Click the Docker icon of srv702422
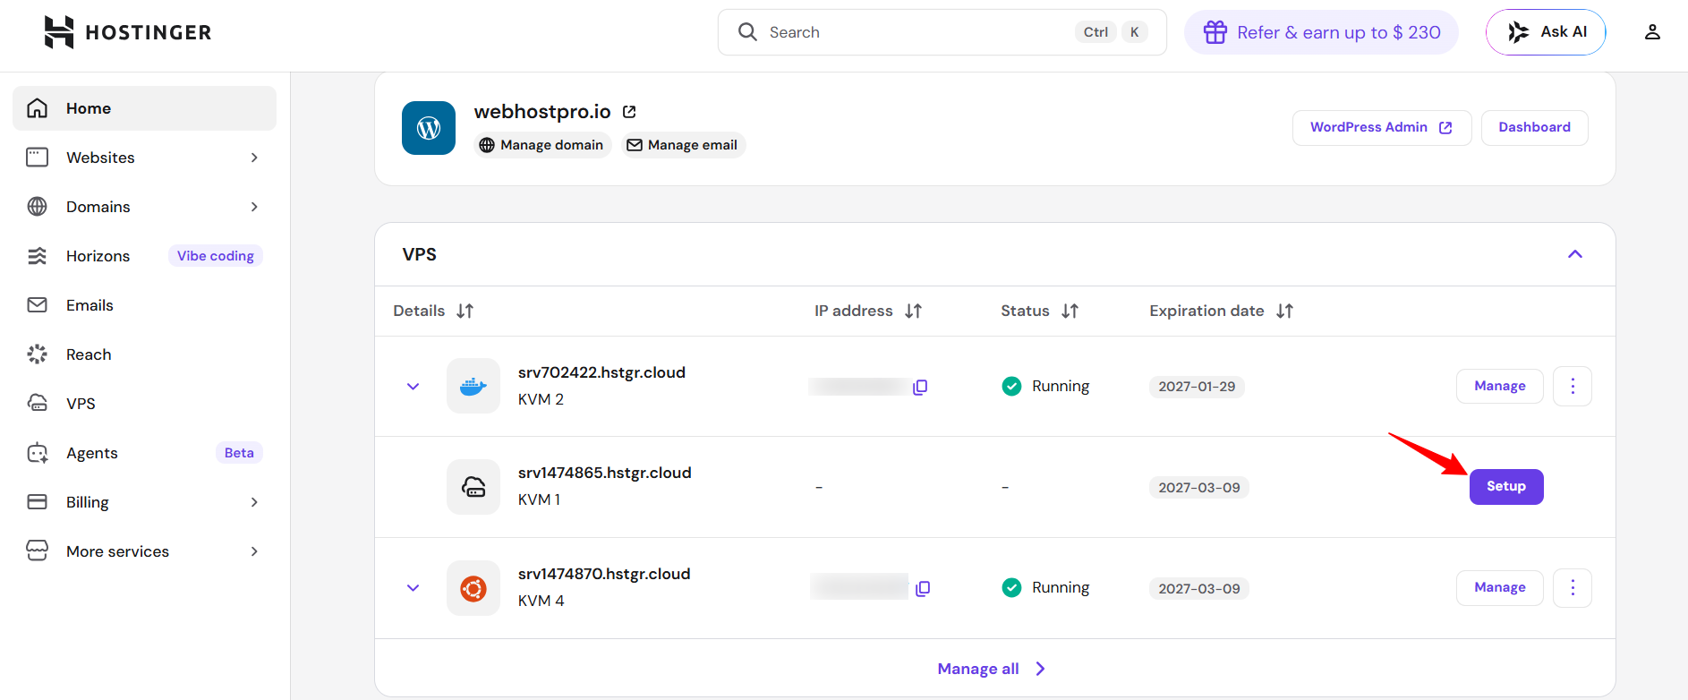1688x700 pixels. pyautogui.click(x=473, y=386)
